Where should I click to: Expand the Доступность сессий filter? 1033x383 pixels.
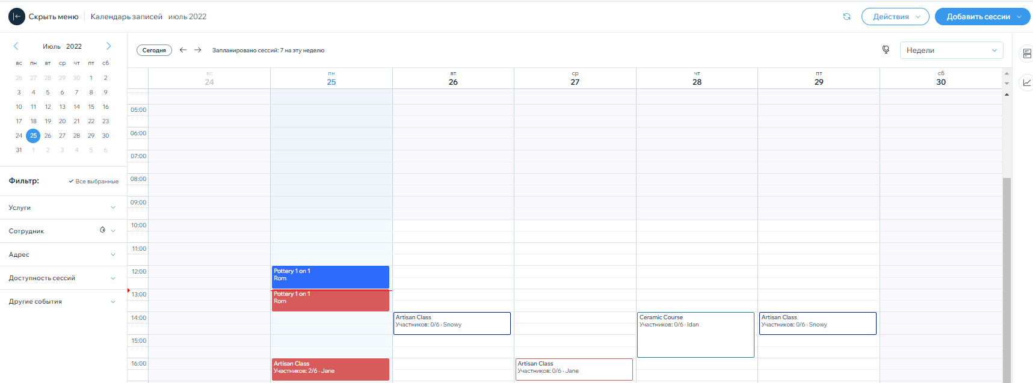click(x=113, y=278)
